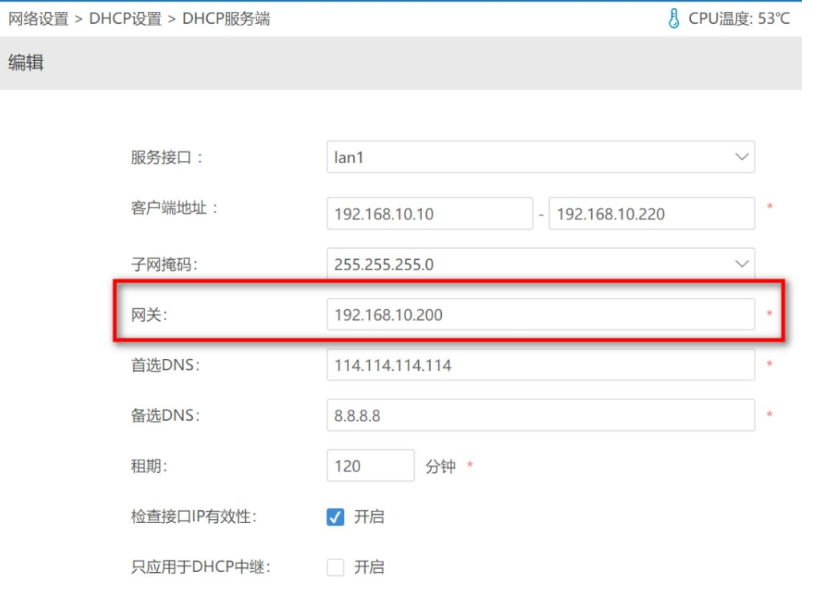Screen dimensions: 814x595
Task: Toggle the 开启 checkbox for interface IP validity
Action: click(336, 517)
